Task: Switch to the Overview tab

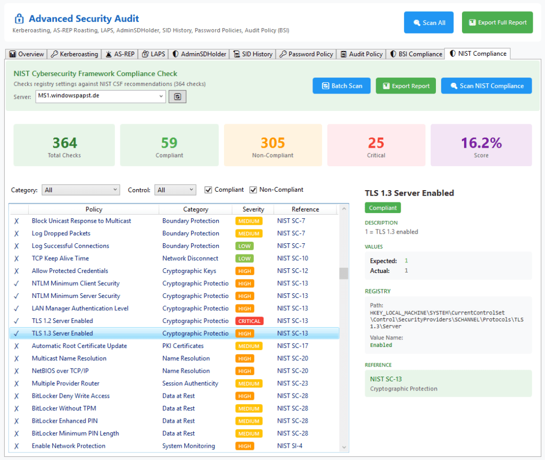Action: [26, 54]
